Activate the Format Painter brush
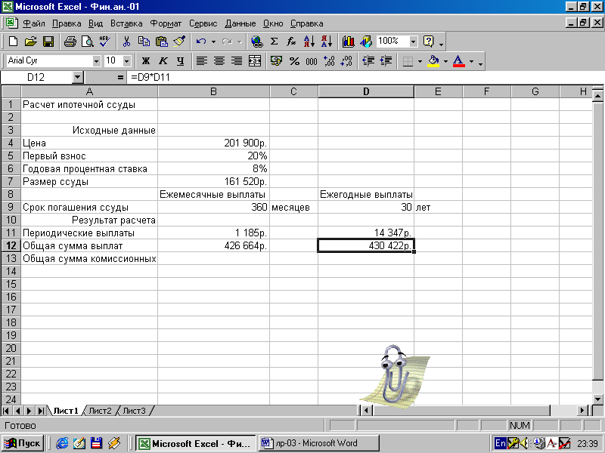Image resolution: width=605 pixels, height=453 pixels. (x=179, y=42)
